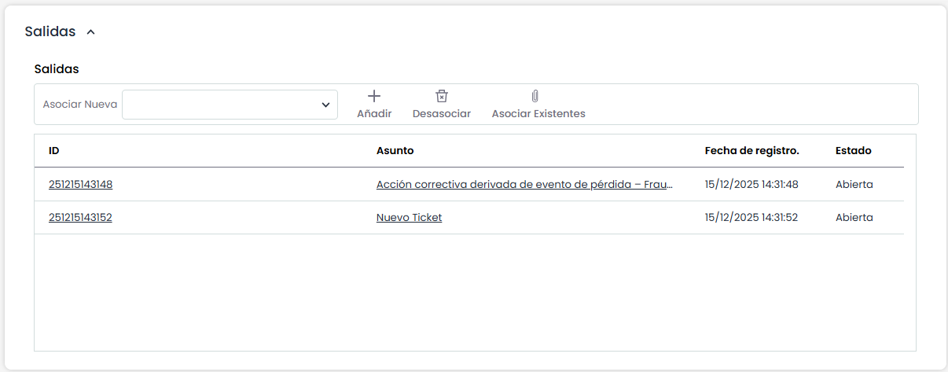The height and width of the screenshot is (372, 948).
Task: Click the Salidas section title at top
Action: click(x=50, y=32)
